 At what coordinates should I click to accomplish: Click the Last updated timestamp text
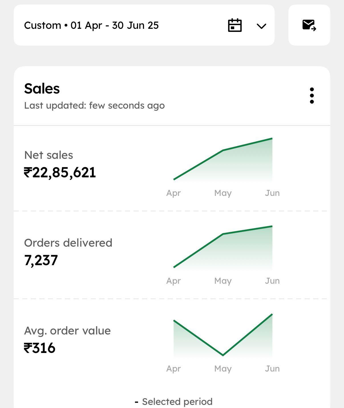pyautogui.click(x=94, y=105)
